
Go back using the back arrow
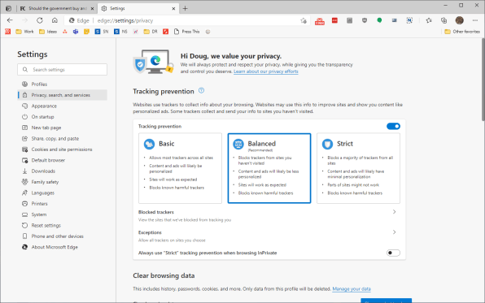point(10,20)
